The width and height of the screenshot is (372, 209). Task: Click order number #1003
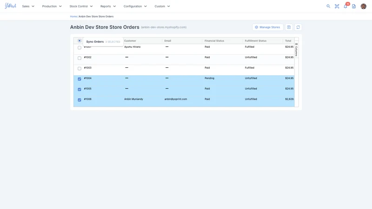(87, 68)
